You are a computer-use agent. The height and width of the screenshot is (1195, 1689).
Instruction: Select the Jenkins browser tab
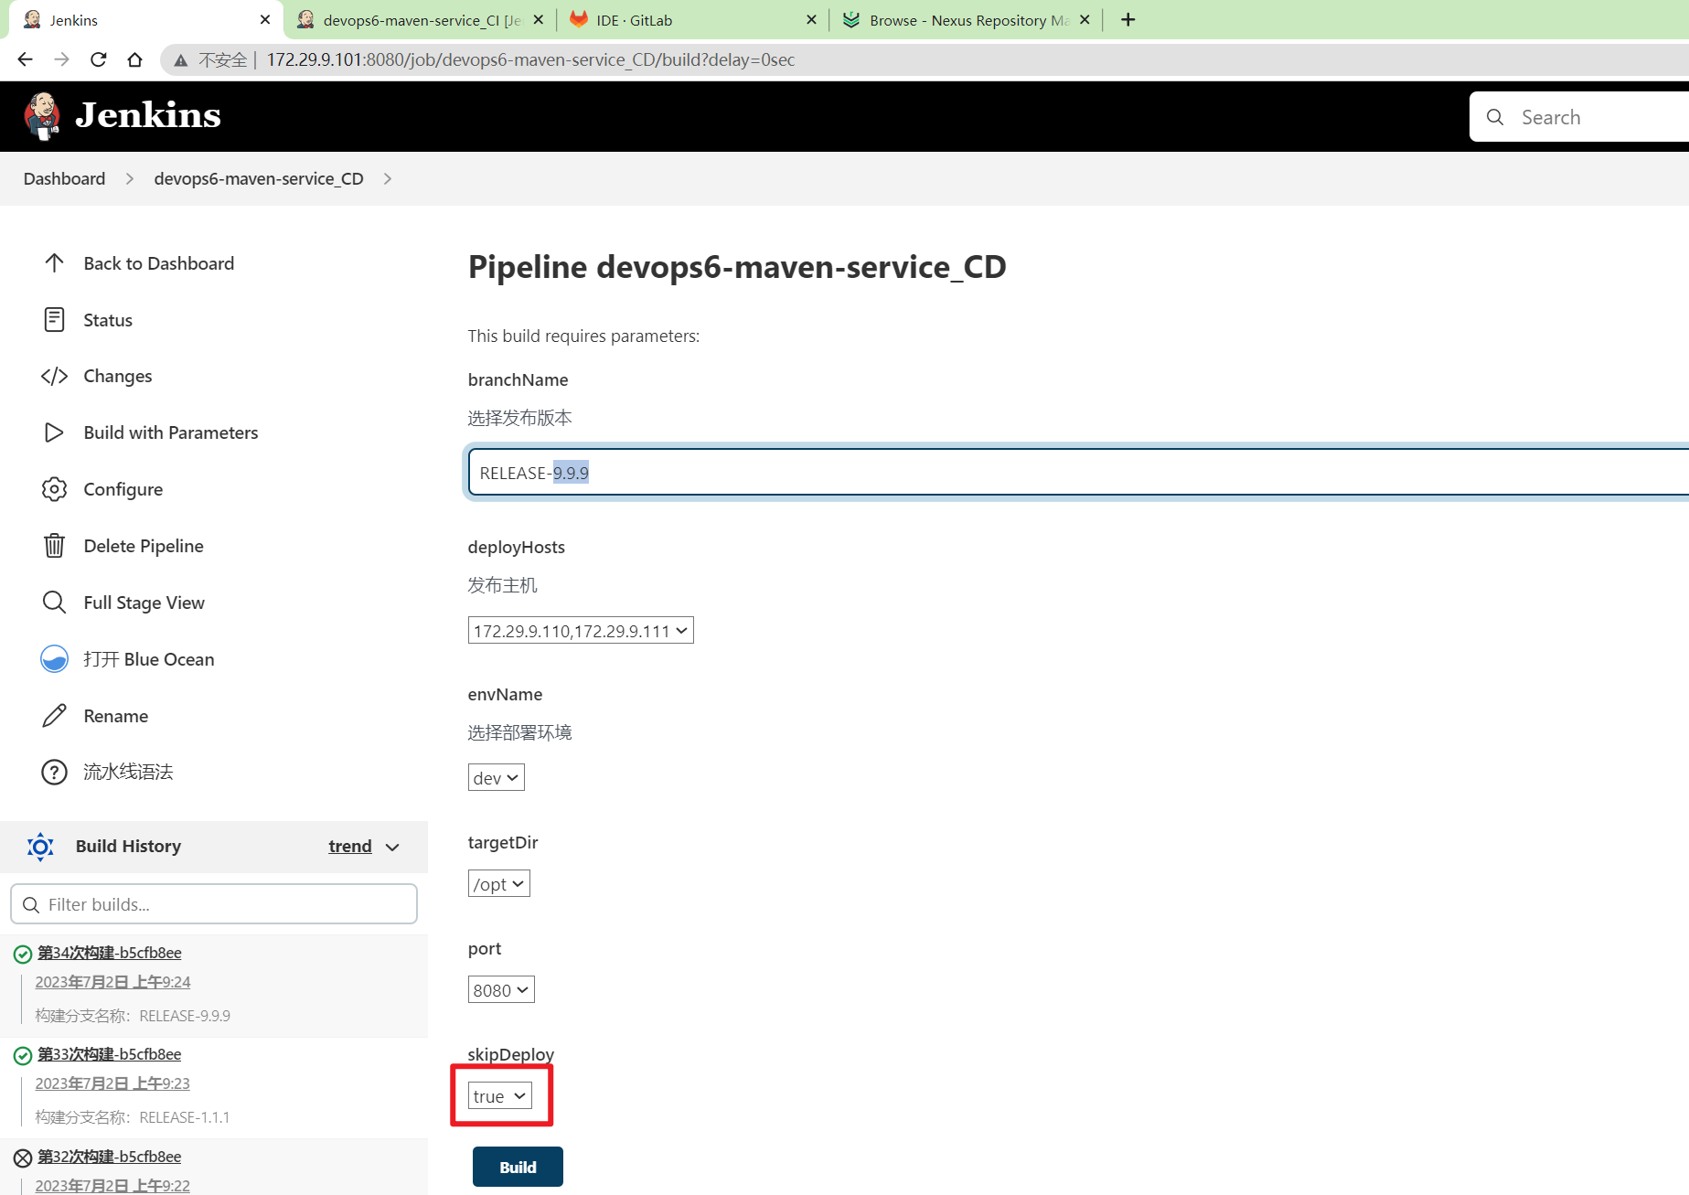[x=146, y=20]
